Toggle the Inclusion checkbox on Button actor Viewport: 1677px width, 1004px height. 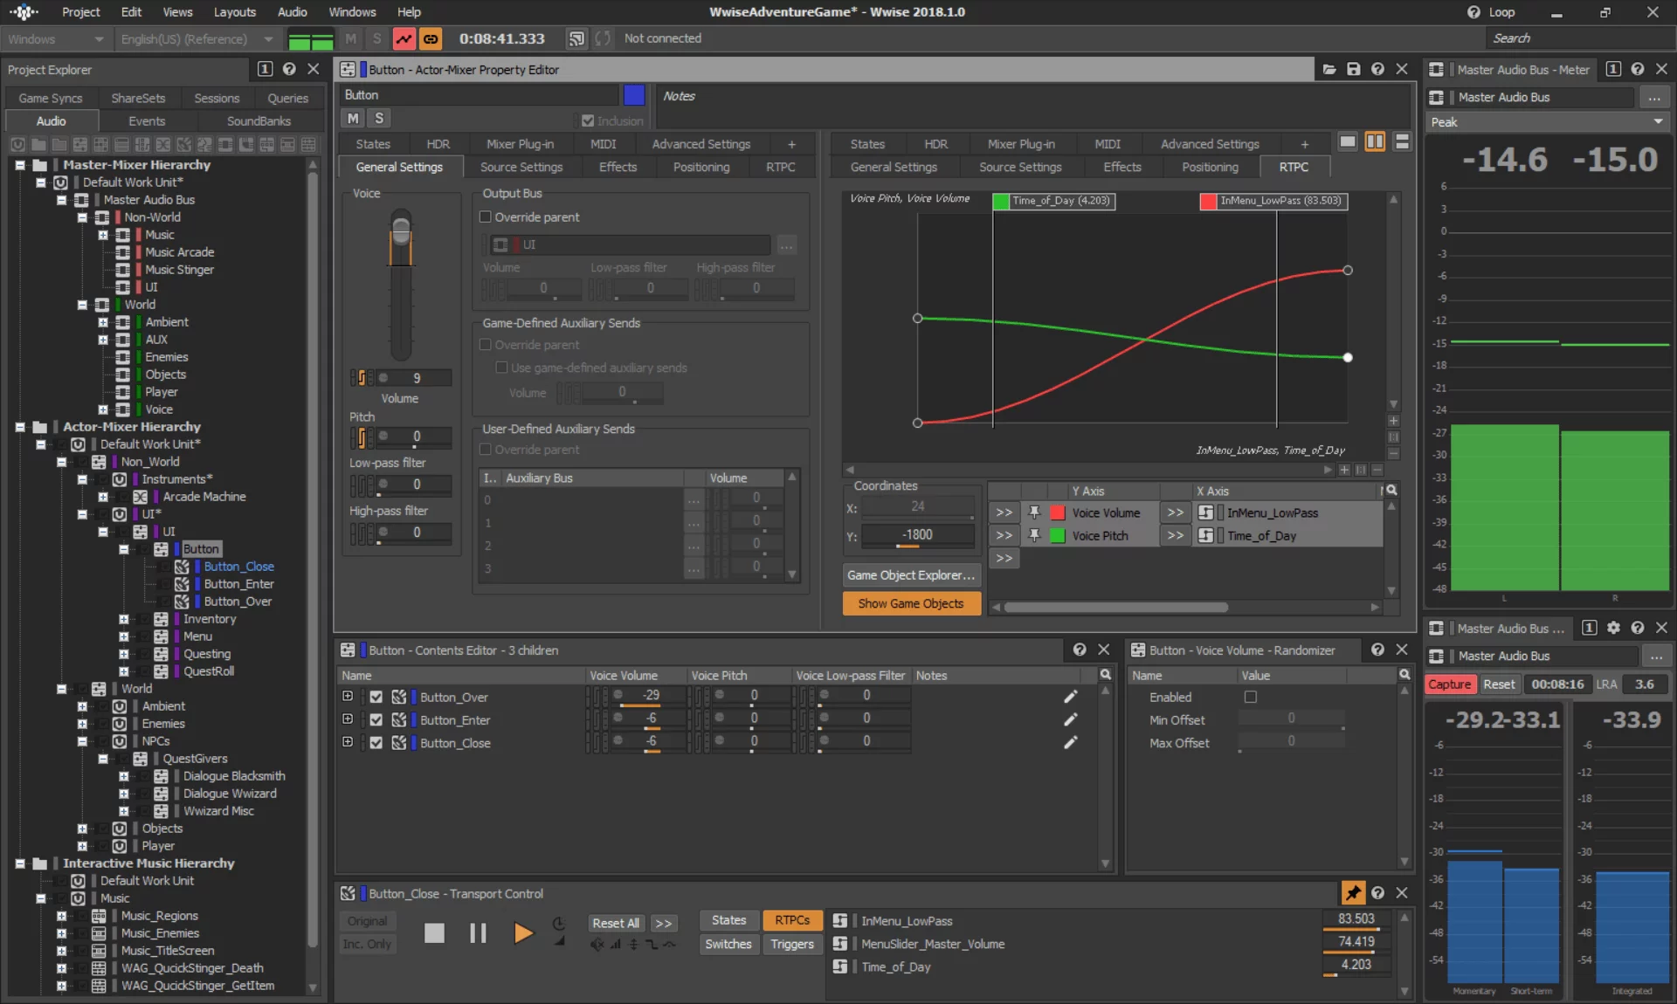pyautogui.click(x=587, y=120)
